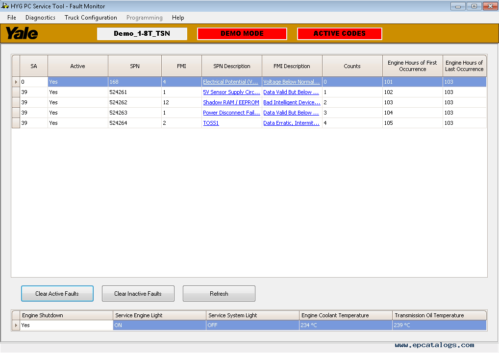Click the forklift app icon in title bar
Screen dimensions: 499x353
pyautogui.click(x=5, y=6)
